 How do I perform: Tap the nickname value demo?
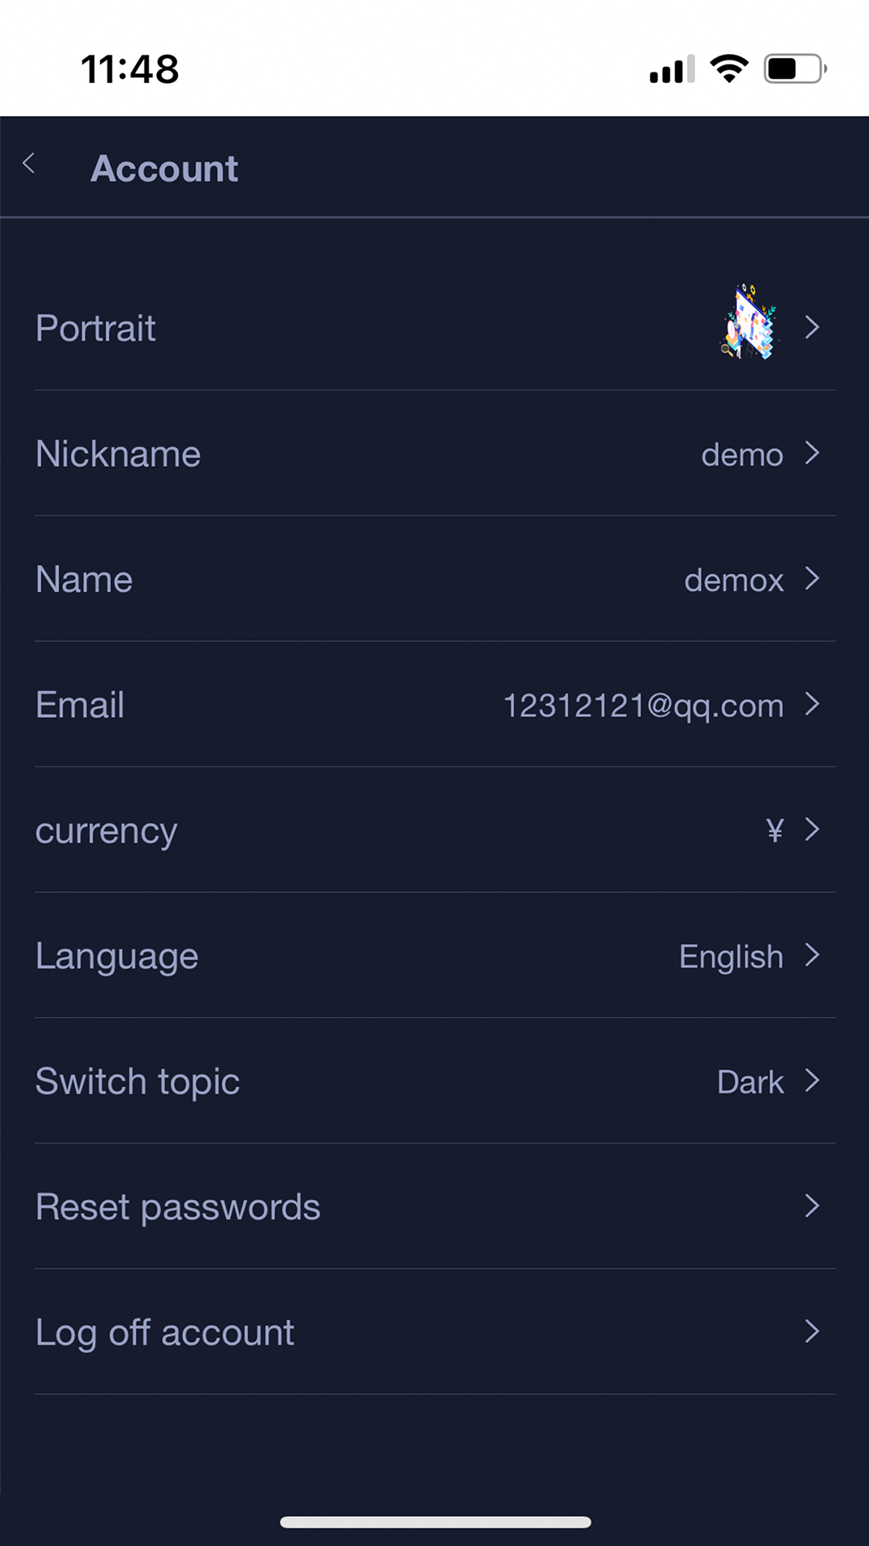(742, 455)
